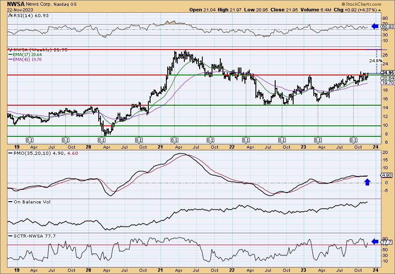
Task: Click the 21.95 last-price tag on right axis
Action: [388, 73]
